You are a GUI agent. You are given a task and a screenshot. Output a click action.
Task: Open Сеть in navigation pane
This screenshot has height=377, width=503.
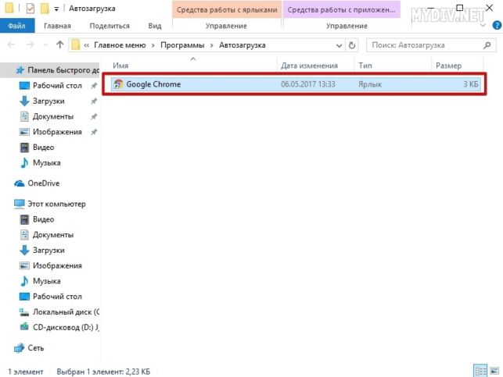coord(36,347)
